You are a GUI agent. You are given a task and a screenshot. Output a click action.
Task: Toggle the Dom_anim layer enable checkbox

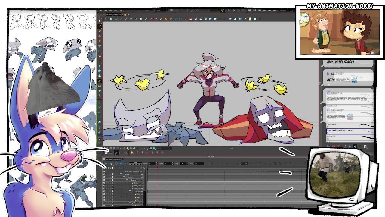(104, 191)
